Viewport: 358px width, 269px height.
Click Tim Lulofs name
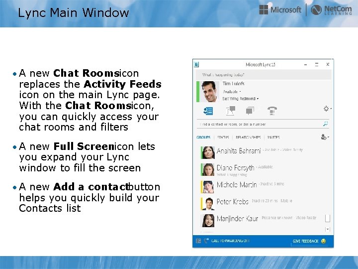(233, 84)
